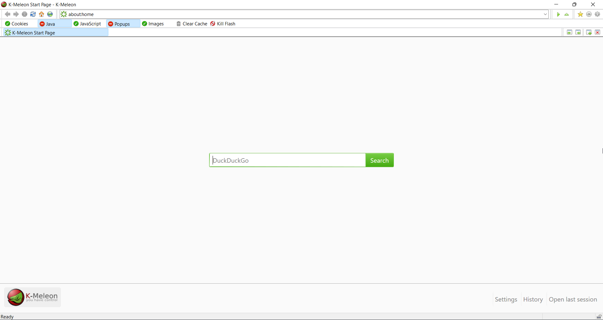Click Open last session link

[x=573, y=299]
